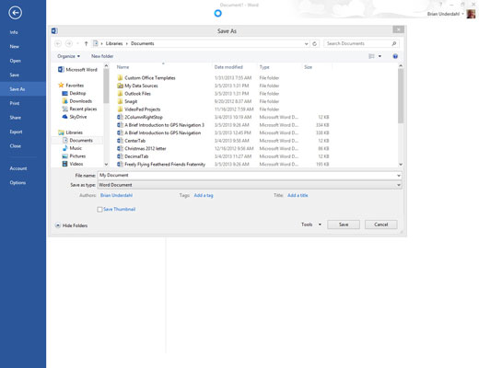Enable the Save Thumbnail checkbox
The width and height of the screenshot is (479, 368).
point(99,210)
